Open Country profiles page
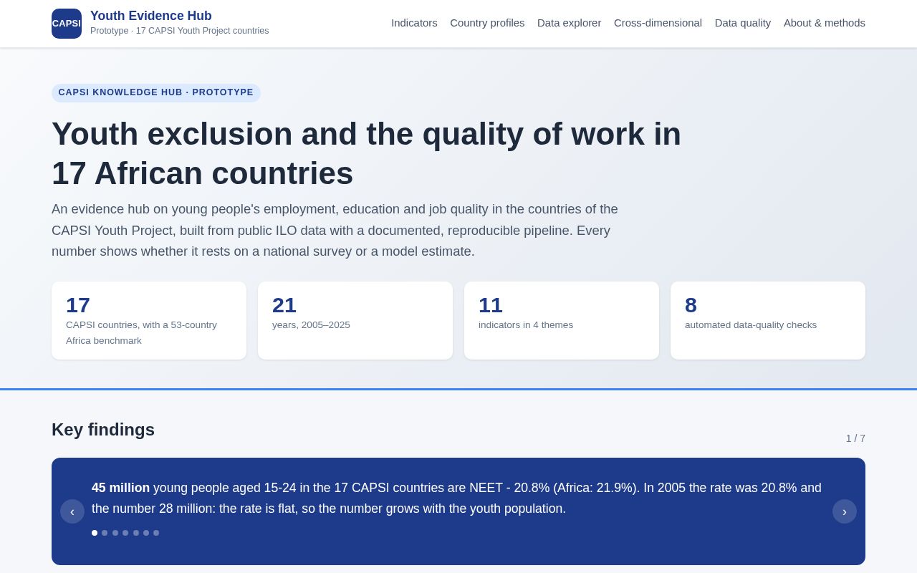The image size is (917, 573). 487,23
